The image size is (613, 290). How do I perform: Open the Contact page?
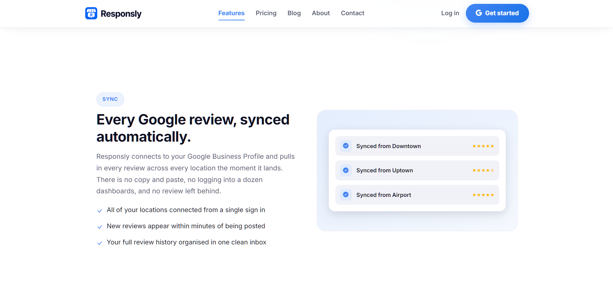353,13
